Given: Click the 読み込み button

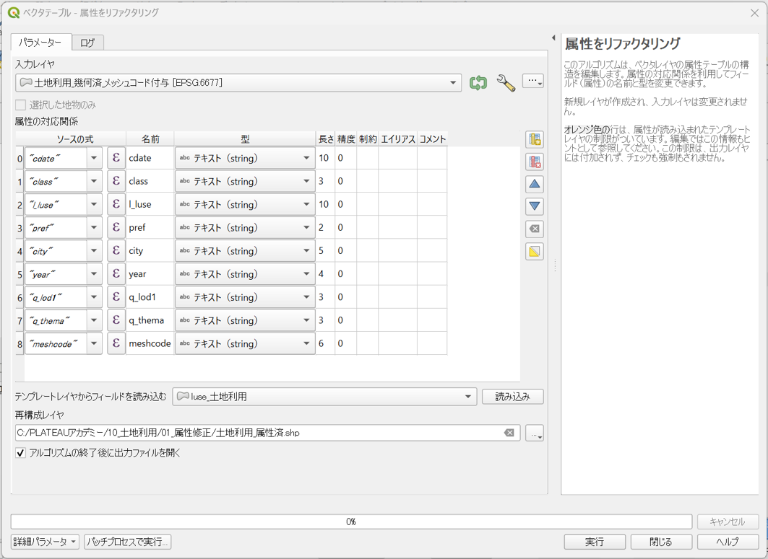Looking at the screenshot, I should 512,396.
